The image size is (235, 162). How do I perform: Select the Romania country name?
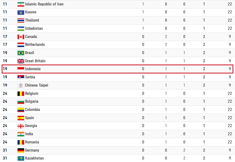[x=32, y=142]
